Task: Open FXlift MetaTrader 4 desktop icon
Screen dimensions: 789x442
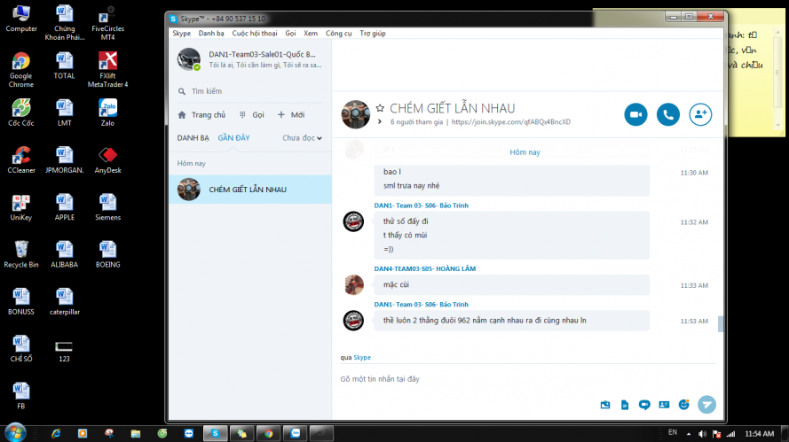Action: 107,70
